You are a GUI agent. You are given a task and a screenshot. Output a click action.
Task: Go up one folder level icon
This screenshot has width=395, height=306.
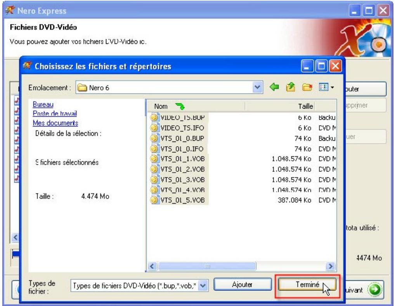pyautogui.click(x=291, y=87)
